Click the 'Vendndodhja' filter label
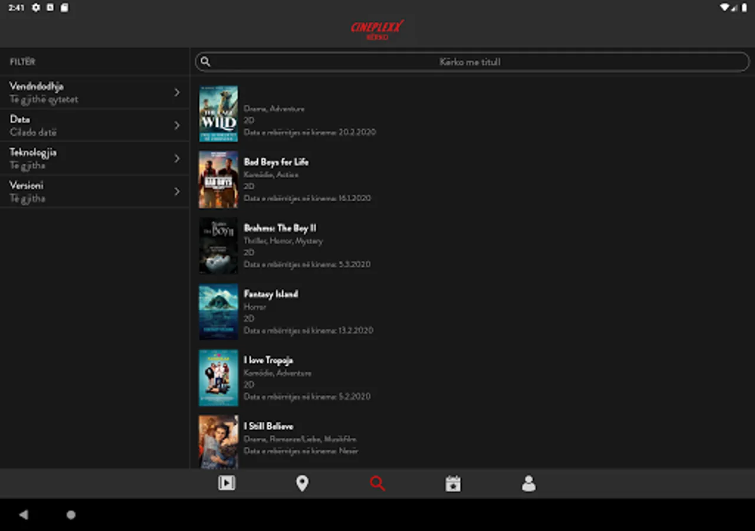 (37, 86)
